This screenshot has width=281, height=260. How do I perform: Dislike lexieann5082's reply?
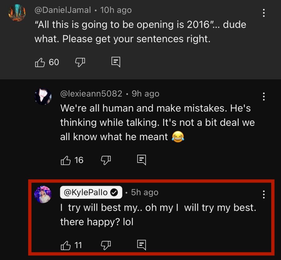pyautogui.click(x=106, y=160)
